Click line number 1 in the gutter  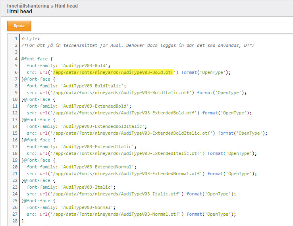pyautogui.click(x=16, y=39)
